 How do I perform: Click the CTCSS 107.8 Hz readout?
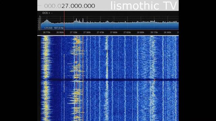click(x=54, y=28)
